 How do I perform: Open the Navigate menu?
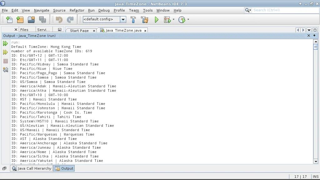42,10
